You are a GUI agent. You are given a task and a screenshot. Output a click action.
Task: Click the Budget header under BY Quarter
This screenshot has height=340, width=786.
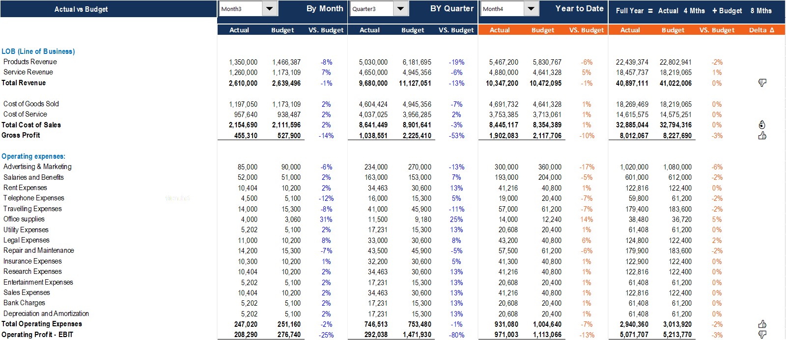[x=413, y=30]
